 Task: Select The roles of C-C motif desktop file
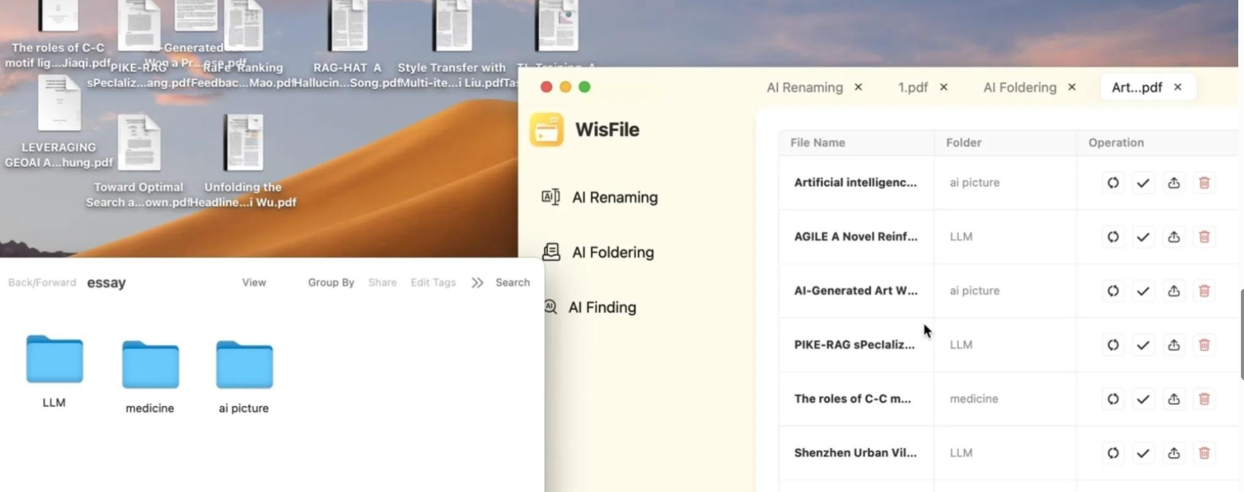pyautogui.click(x=58, y=35)
